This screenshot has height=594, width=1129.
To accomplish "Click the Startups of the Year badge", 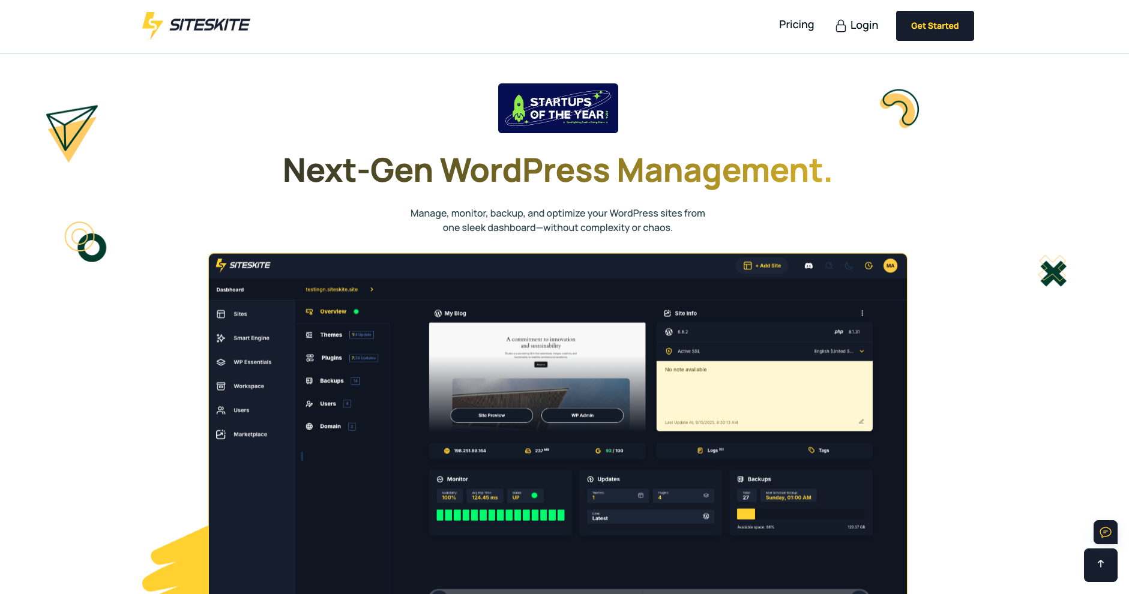I will (x=558, y=109).
